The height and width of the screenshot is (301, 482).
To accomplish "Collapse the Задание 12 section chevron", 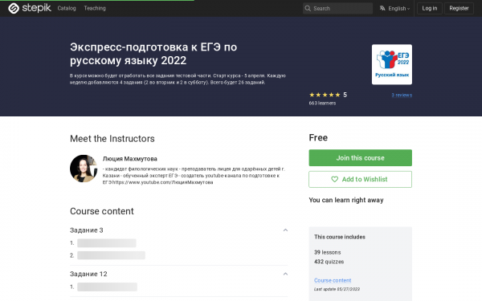I will pyautogui.click(x=285, y=274).
